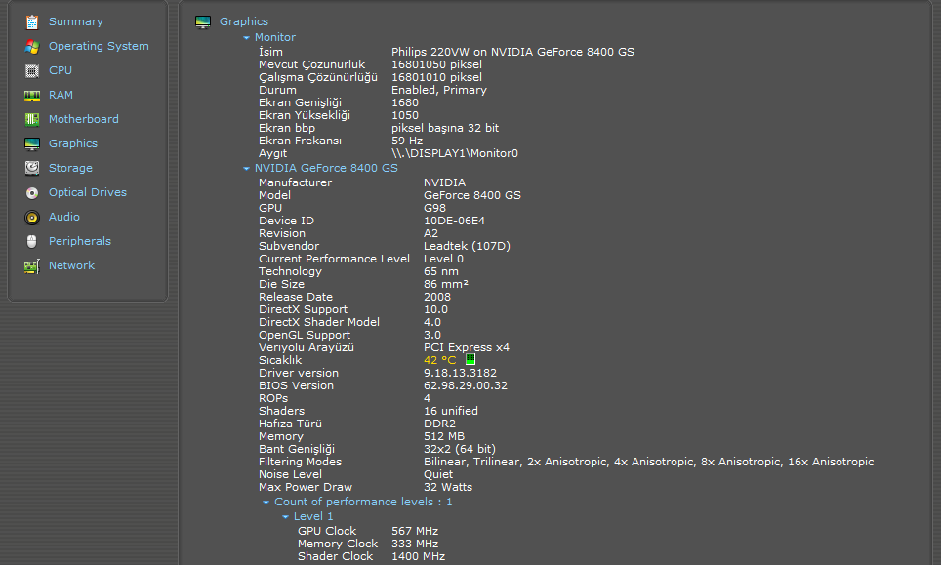Screen dimensions: 941x565
Task: Open the Operating System section
Action: pos(99,46)
